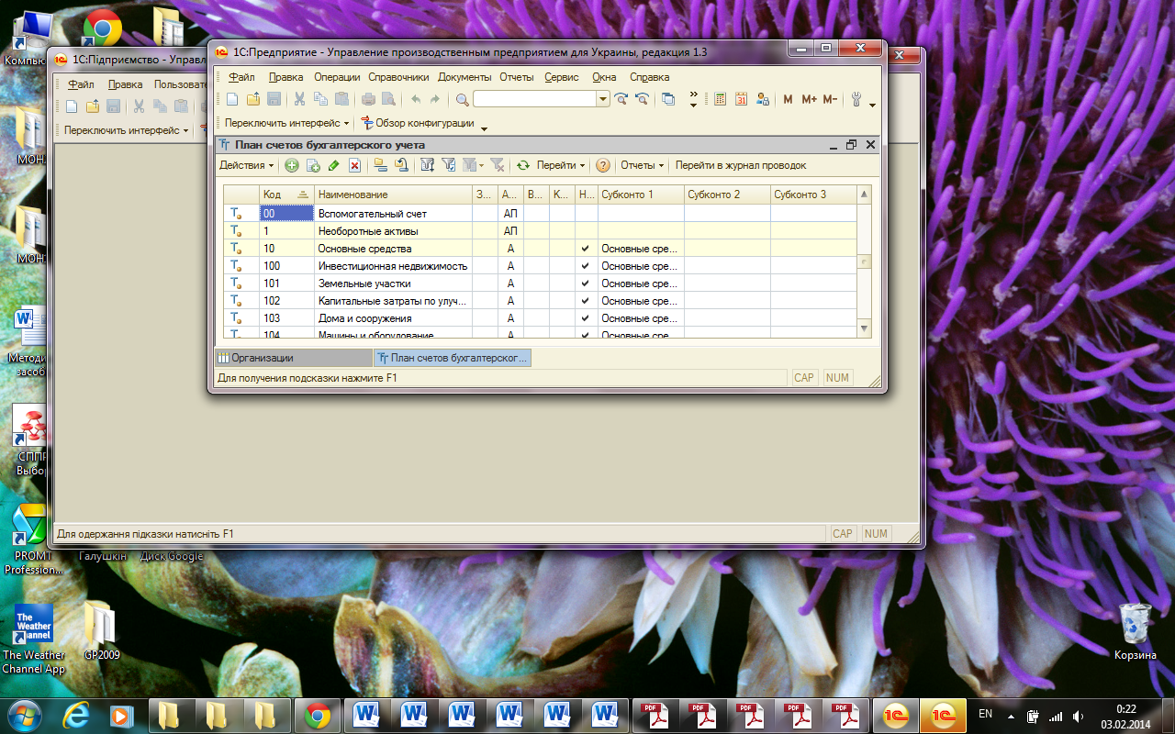Toggle checkmark in Основные средства row
Image resolution: width=1175 pixels, height=734 pixels.
[x=586, y=249]
